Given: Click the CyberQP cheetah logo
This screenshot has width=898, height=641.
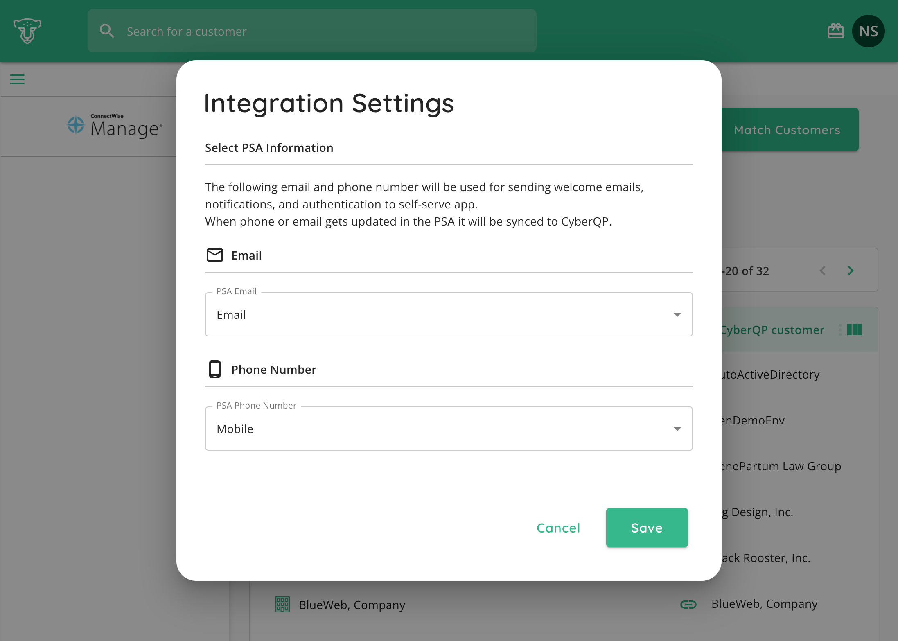Looking at the screenshot, I should 27,31.
